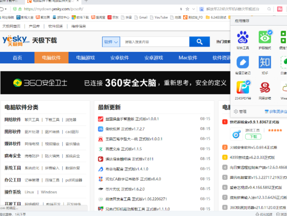
Task: Click the 产品库 top link
Action: pos(34,26)
